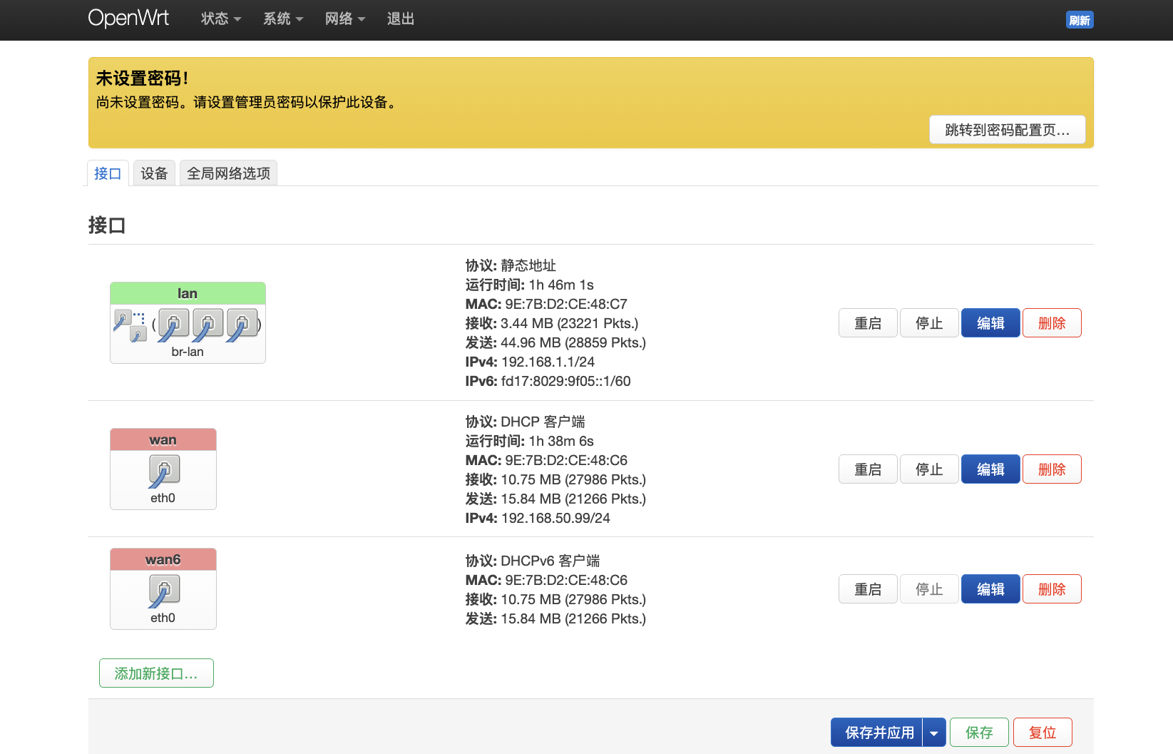
Task: Open the 全局网络选项 tab
Action: coord(228,173)
